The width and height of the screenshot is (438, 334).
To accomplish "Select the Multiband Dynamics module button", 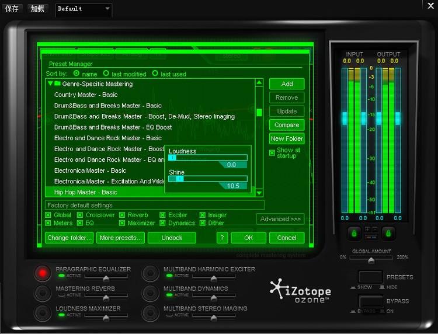I will 150,293.
